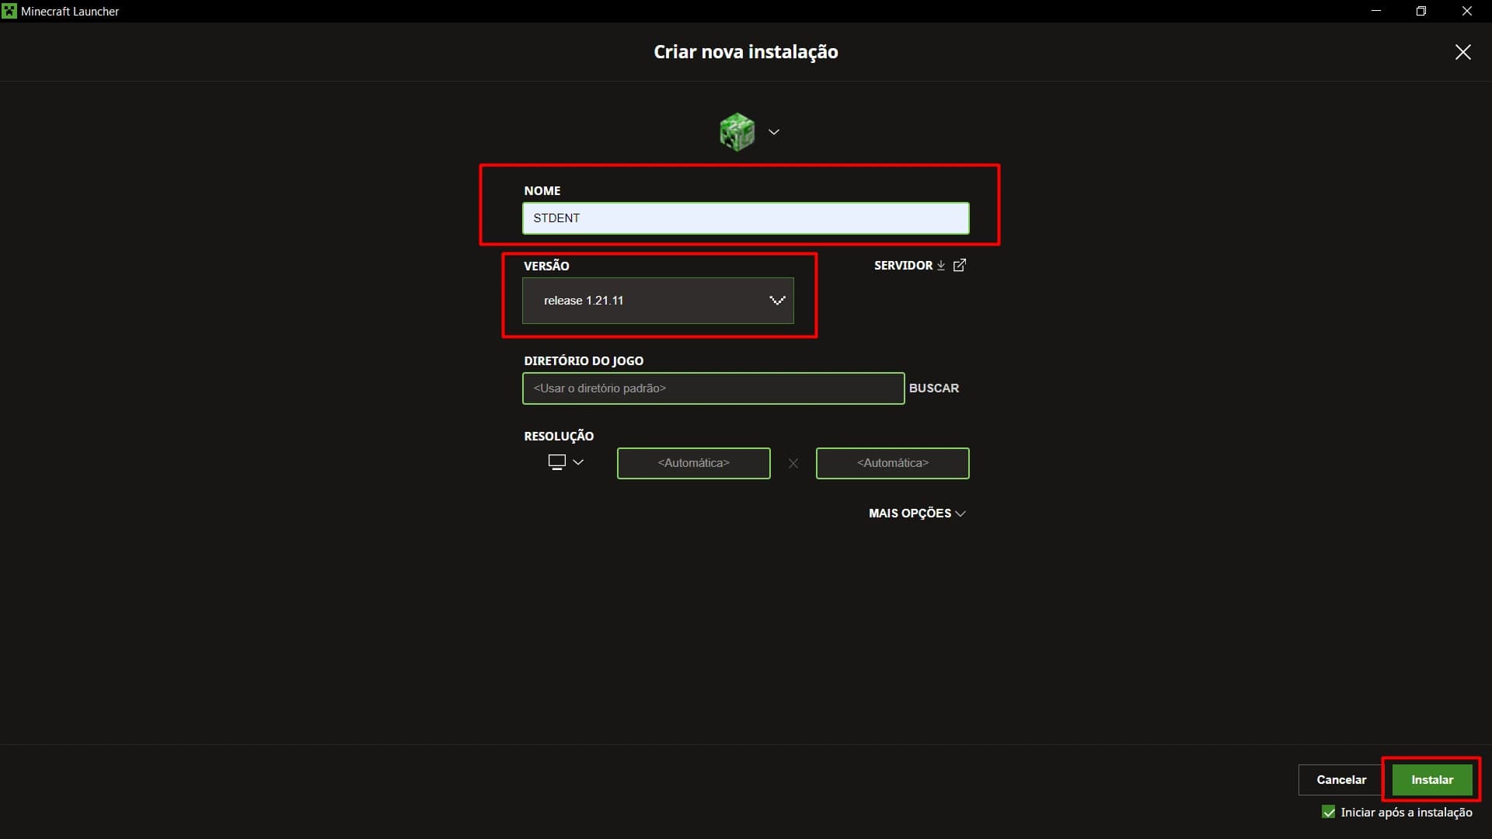Screen dimensions: 1492x839
Task: Click the Instalar button
Action: click(x=1431, y=779)
